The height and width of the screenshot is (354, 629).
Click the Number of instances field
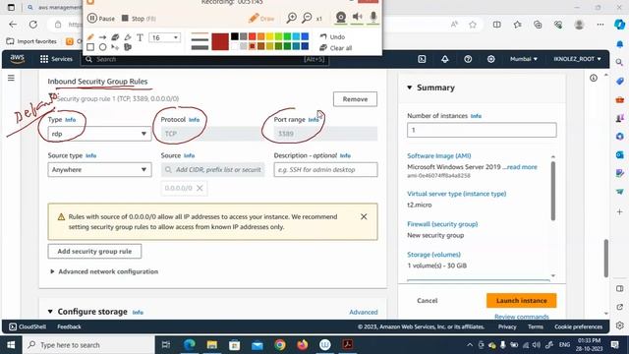click(x=482, y=130)
